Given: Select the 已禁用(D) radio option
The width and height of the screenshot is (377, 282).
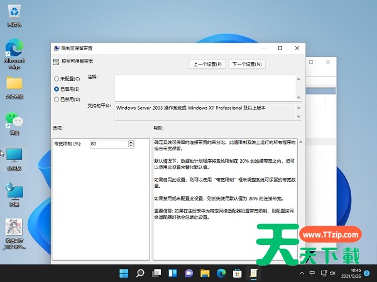Looking at the screenshot, I should 57,99.
